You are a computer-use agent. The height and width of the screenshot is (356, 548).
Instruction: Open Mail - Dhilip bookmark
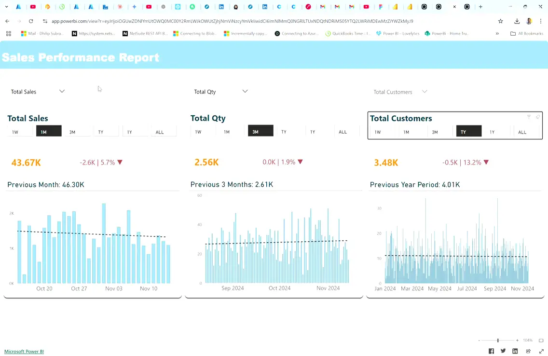(x=42, y=34)
